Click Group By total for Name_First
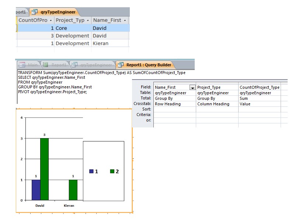This screenshot has height=221, width=295. pyautogui.click(x=175, y=98)
